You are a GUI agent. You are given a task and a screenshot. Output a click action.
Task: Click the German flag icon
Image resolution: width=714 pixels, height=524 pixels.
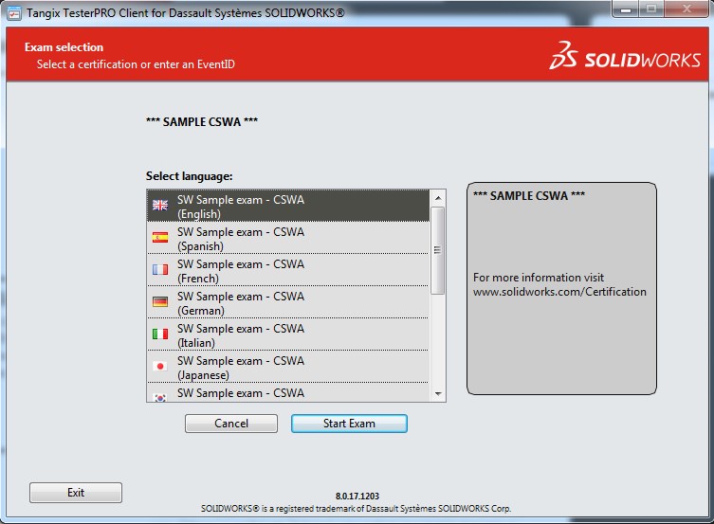(x=160, y=301)
